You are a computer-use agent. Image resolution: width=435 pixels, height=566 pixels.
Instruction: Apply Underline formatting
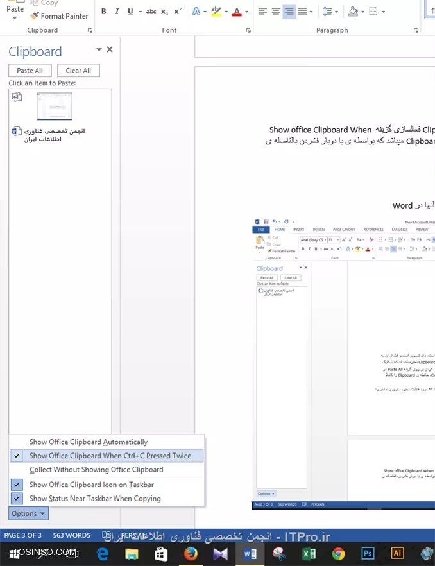click(x=130, y=12)
